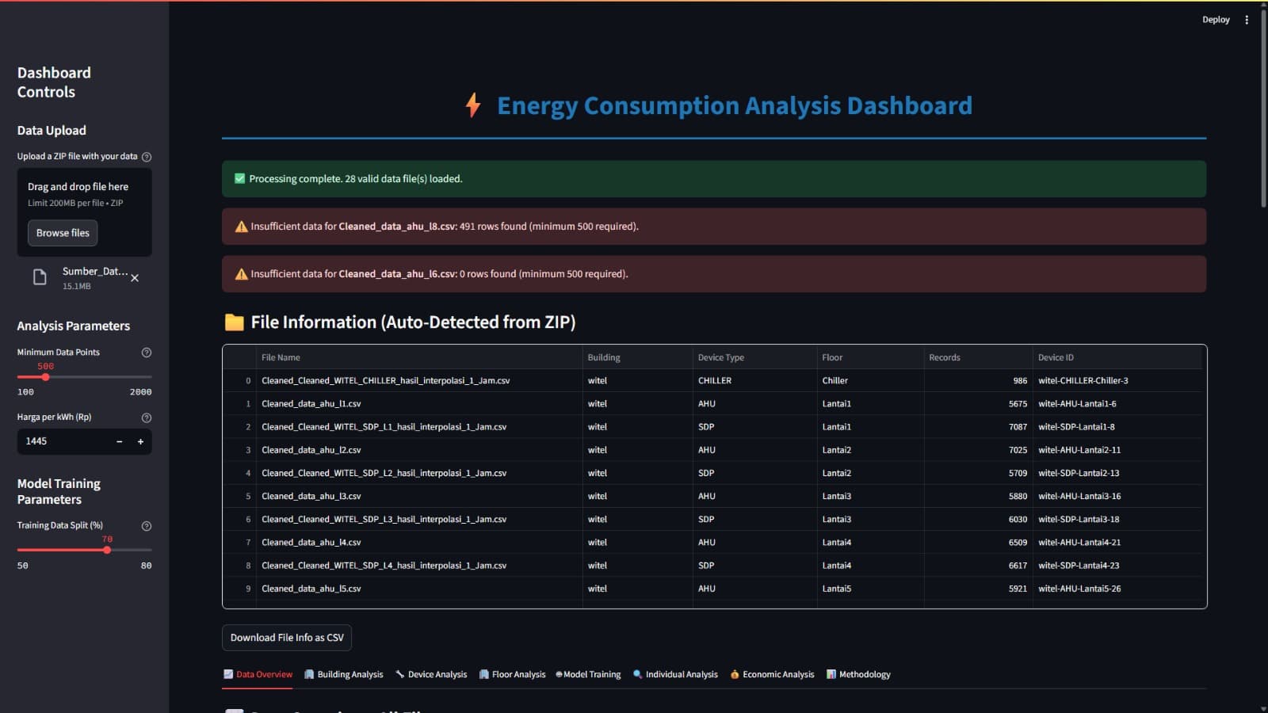Image resolution: width=1268 pixels, height=713 pixels.
Task: Switch to the Data Overview tab
Action: [x=258, y=675]
